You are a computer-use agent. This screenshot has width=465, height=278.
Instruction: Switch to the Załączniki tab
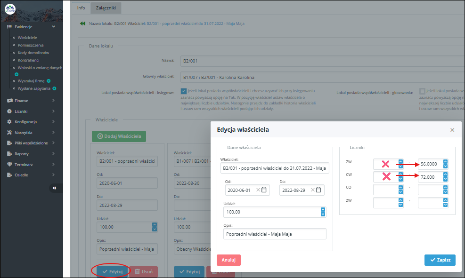click(x=106, y=8)
